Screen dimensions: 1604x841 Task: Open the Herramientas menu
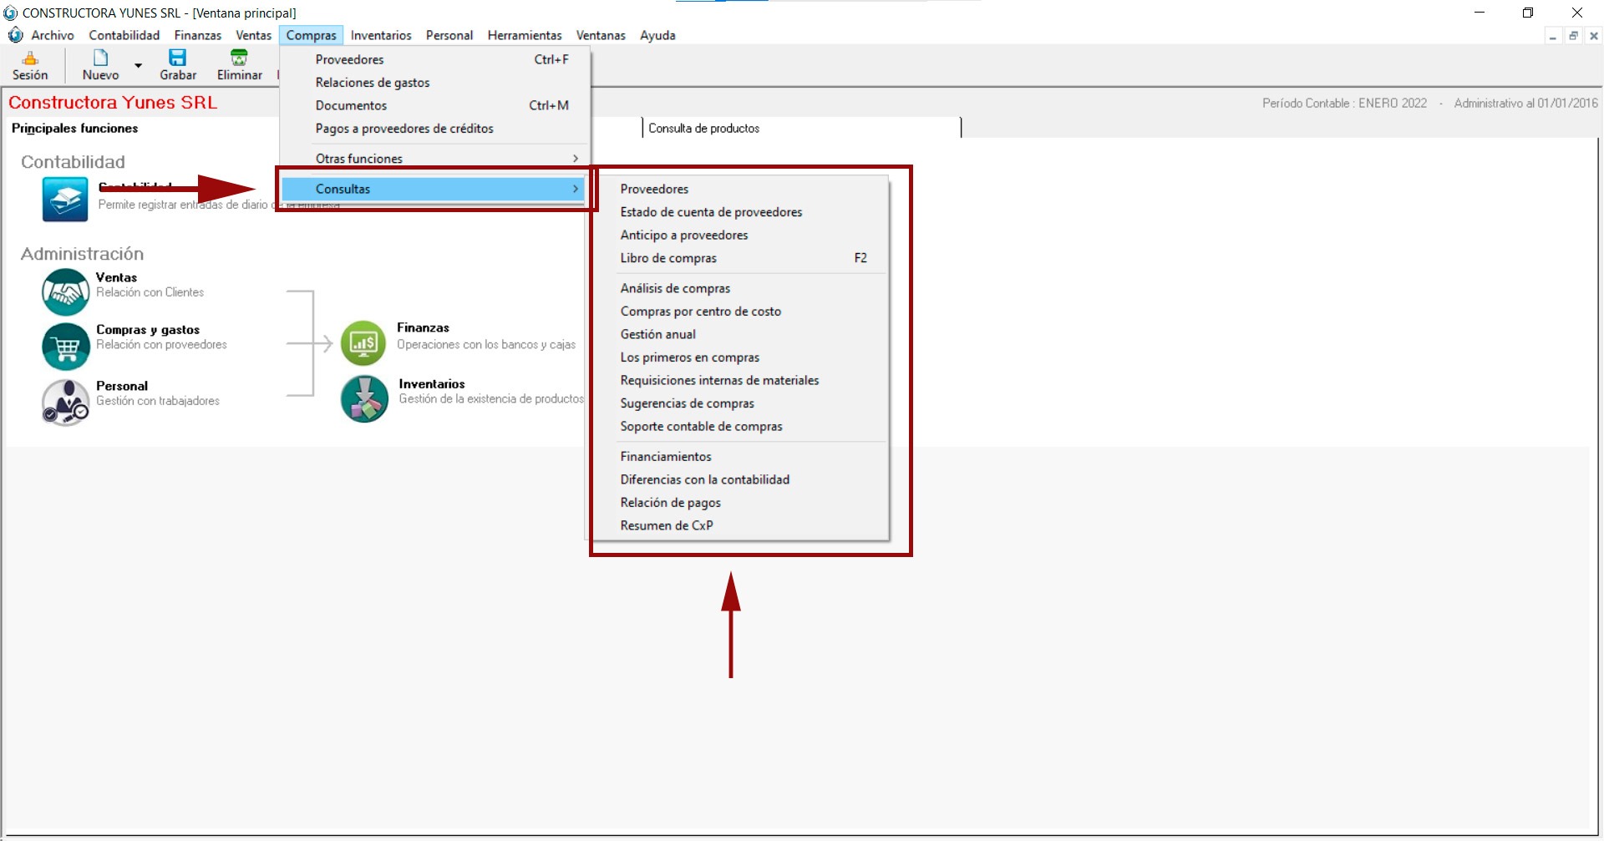coord(524,35)
